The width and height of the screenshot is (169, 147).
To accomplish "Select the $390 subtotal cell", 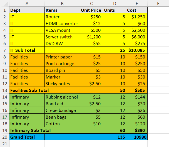I will click(137, 130).
